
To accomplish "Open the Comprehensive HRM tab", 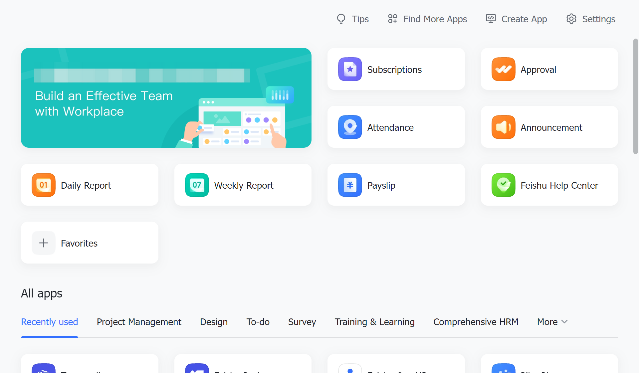I will (x=476, y=322).
